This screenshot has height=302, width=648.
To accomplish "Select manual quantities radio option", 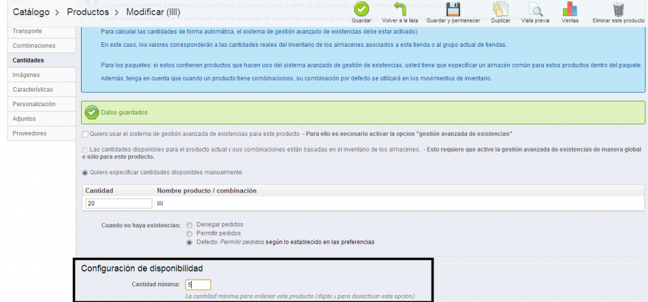I will [85, 172].
